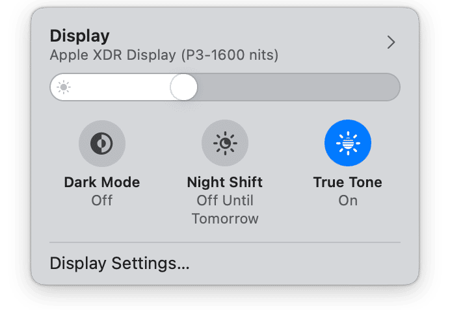This screenshot has width=450, height=321.
Task: Expand Display options with the chevron arrow
Action: (391, 43)
